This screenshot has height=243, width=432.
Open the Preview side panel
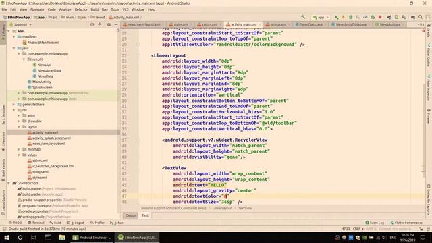[429, 116]
